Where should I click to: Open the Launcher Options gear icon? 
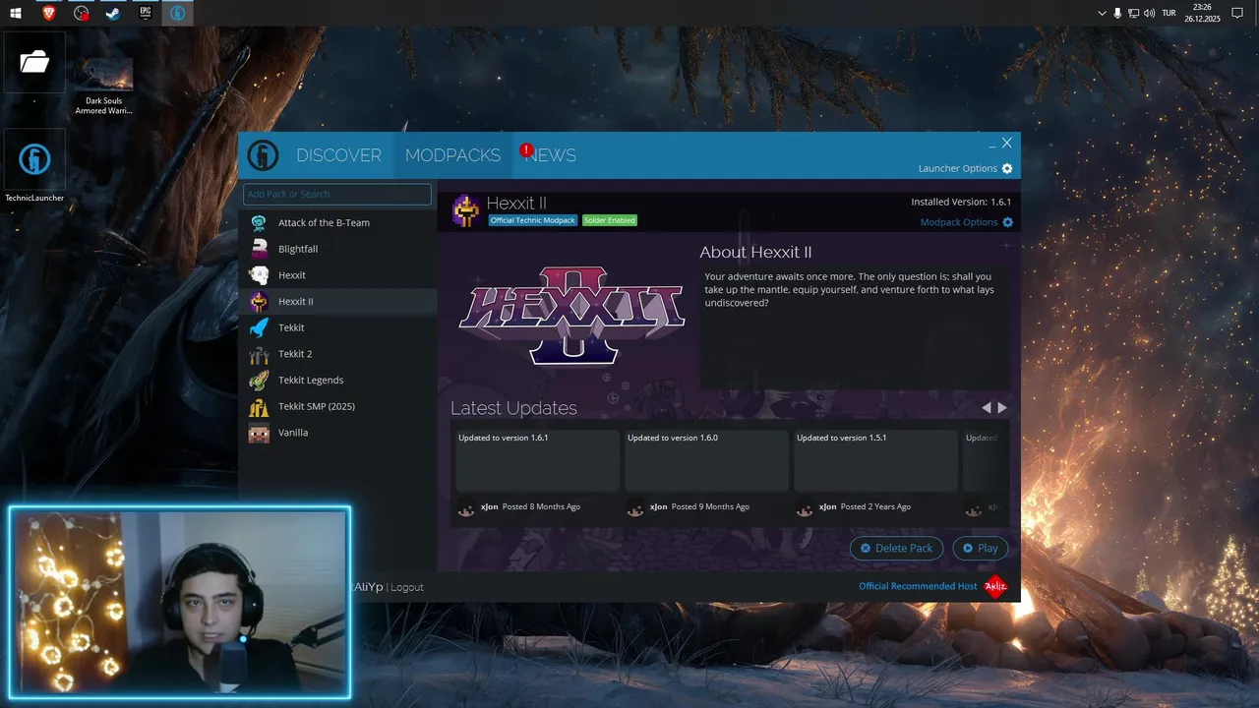pyautogui.click(x=1007, y=168)
